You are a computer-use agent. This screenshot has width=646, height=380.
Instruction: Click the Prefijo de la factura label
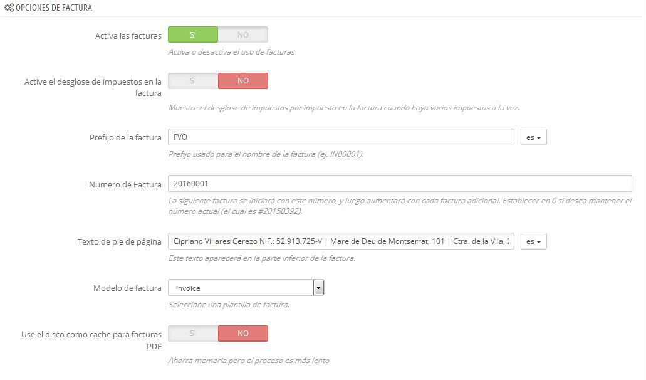[125, 138]
